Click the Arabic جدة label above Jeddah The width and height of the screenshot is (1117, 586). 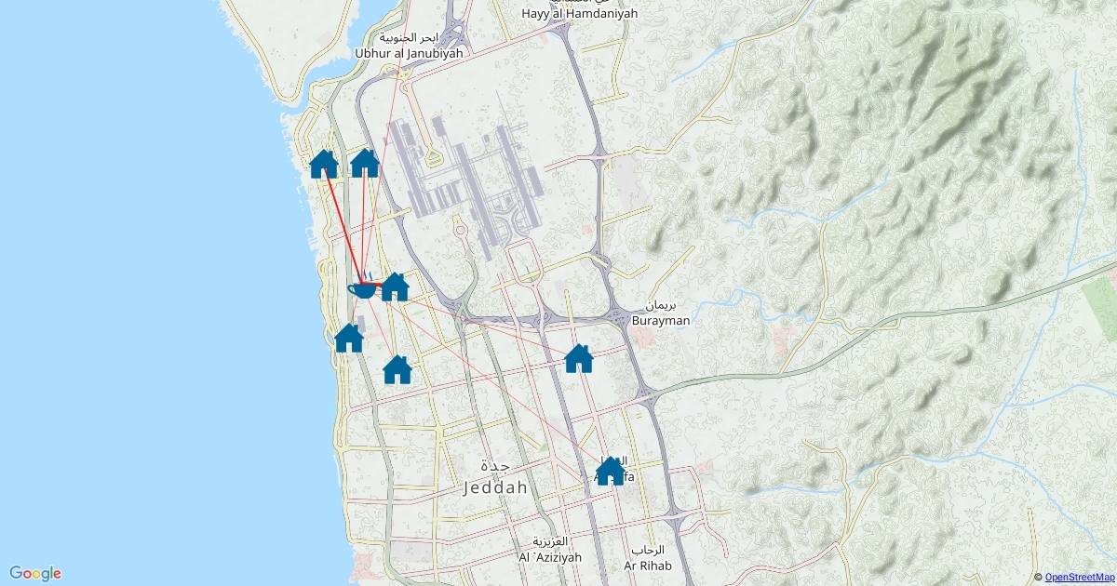495,465
